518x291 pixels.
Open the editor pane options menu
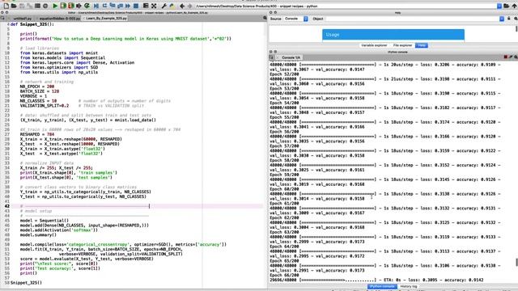[x=265, y=18]
